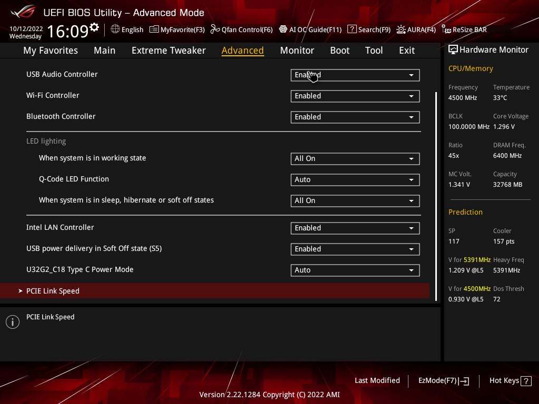This screenshot has height=404, width=539.
Task: Click the 4500 MHz frequency value
Action: tap(463, 98)
